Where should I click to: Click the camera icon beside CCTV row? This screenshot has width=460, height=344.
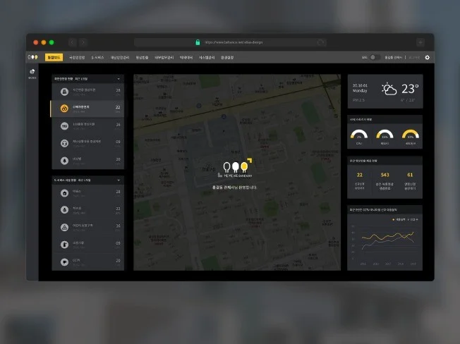pyautogui.click(x=64, y=261)
